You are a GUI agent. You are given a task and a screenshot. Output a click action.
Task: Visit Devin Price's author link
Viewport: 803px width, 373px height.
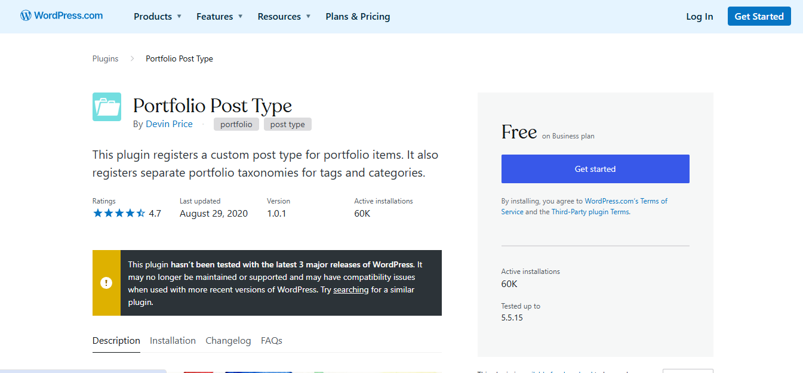[169, 124]
